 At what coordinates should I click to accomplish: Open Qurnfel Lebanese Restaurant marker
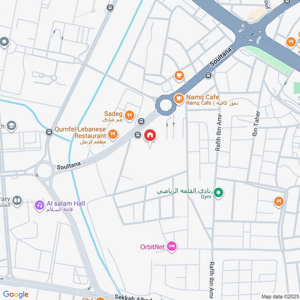pos(113,135)
